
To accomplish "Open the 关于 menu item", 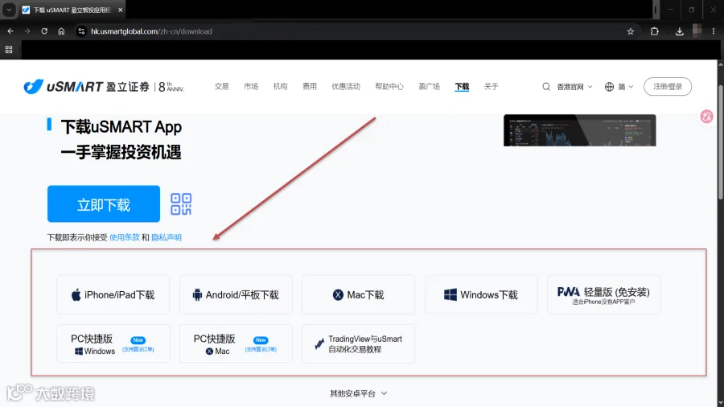I will coord(491,86).
